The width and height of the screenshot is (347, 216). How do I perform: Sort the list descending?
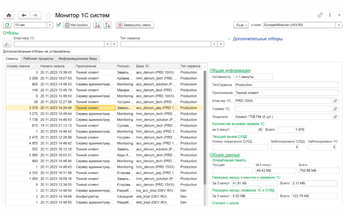click(x=107, y=25)
